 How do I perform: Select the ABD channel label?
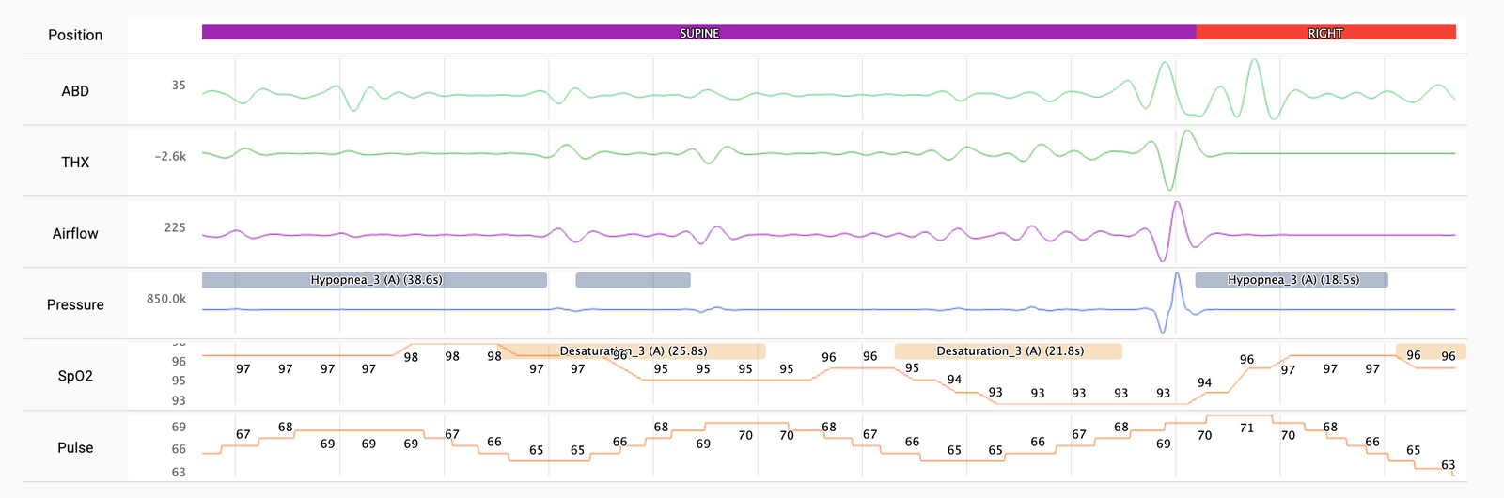[x=75, y=91]
